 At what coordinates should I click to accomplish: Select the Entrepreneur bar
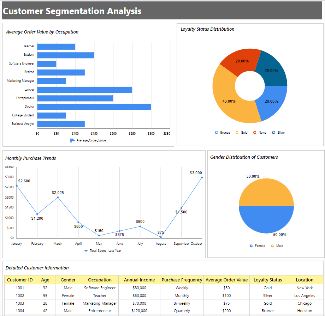tap(75, 98)
